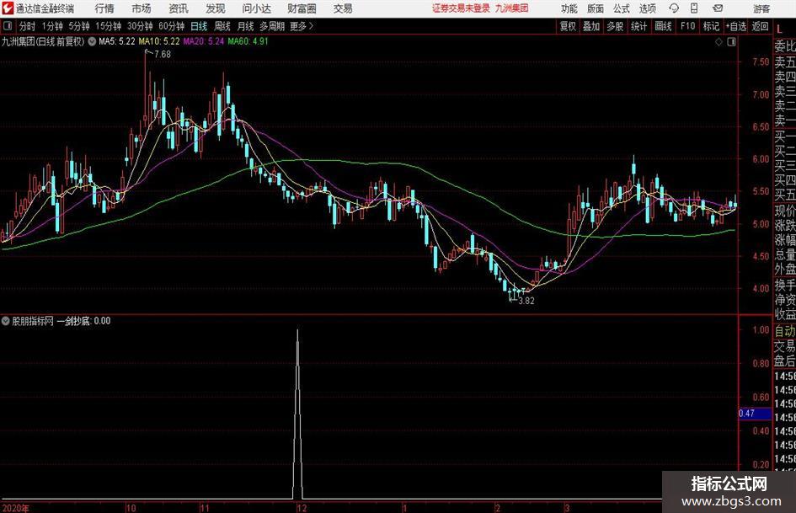Click the 返回 back button

pyautogui.click(x=760, y=26)
